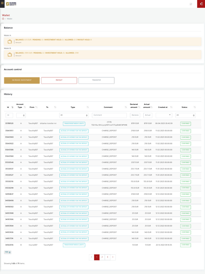This screenshot has width=205, height=274.
Task: Open the 100 items-per-page selector
Action: tap(8, 252)
